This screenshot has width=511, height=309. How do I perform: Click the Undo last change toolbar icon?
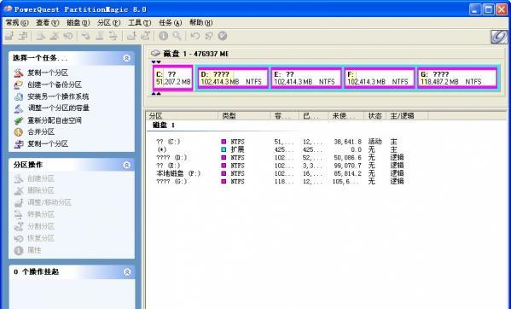[195, 36]
